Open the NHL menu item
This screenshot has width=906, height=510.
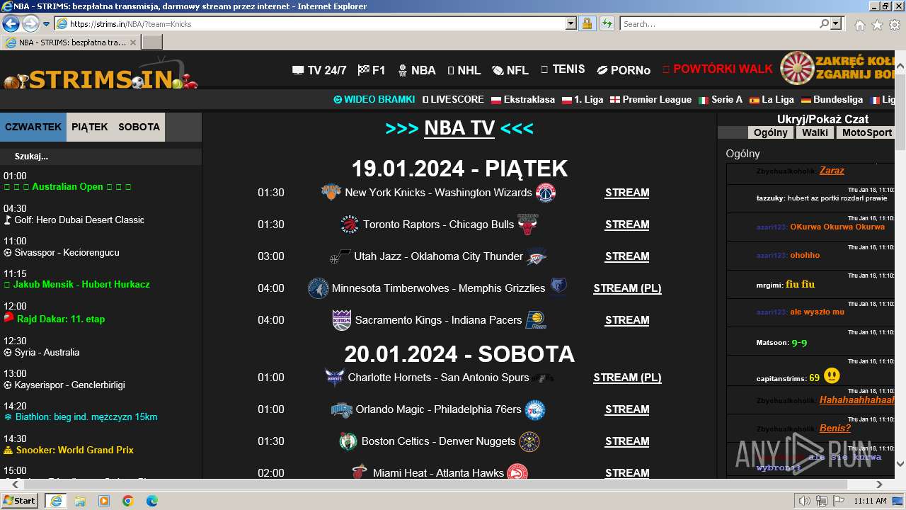(464, 70)
